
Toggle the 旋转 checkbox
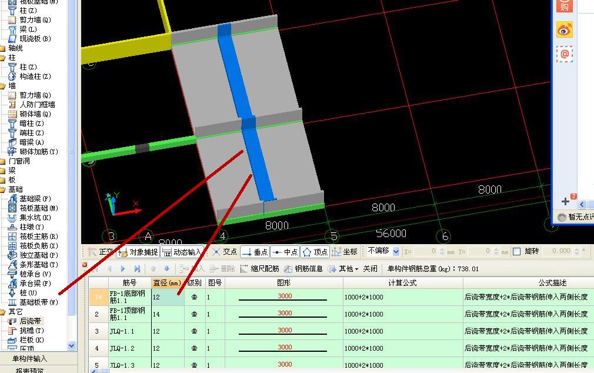coord(516,251)
